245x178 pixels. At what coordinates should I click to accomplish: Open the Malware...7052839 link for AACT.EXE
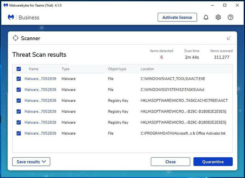coord(40,79)
